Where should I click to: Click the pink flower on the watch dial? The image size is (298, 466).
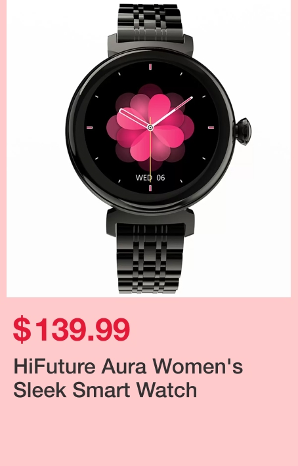(150, 128)
